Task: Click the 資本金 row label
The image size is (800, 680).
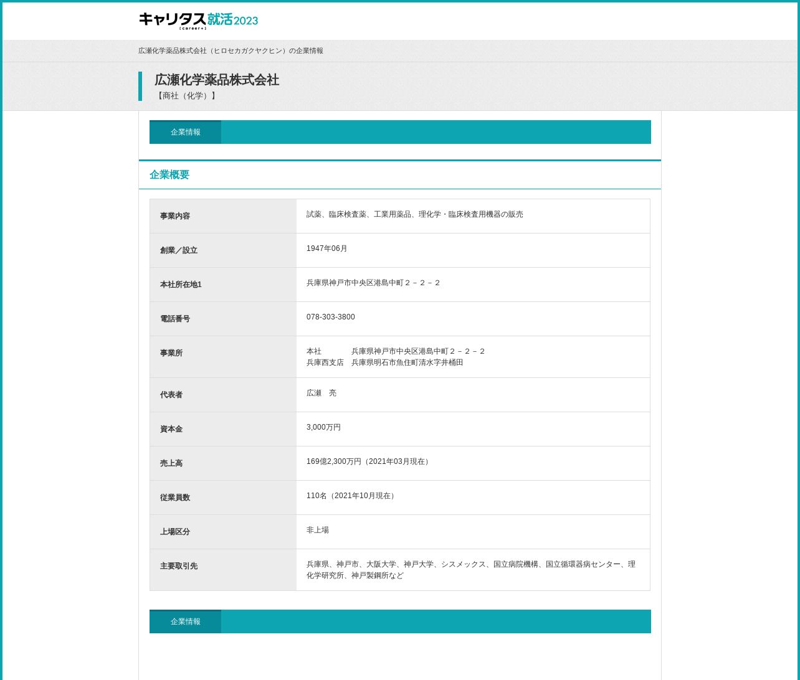Action: click(x=171, y=429)
